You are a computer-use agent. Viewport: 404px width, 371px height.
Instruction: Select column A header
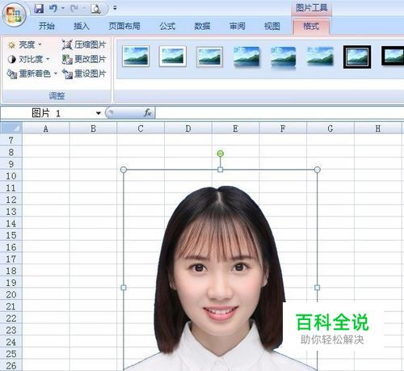coord(46,129)
